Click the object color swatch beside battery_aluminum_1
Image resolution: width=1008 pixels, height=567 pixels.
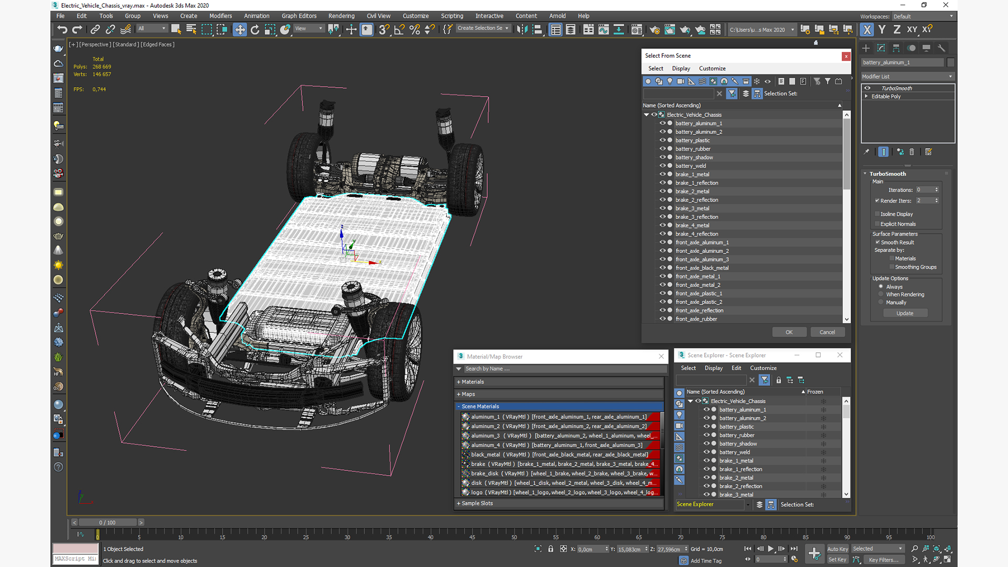pyautogui.click(x=950, y=62)
